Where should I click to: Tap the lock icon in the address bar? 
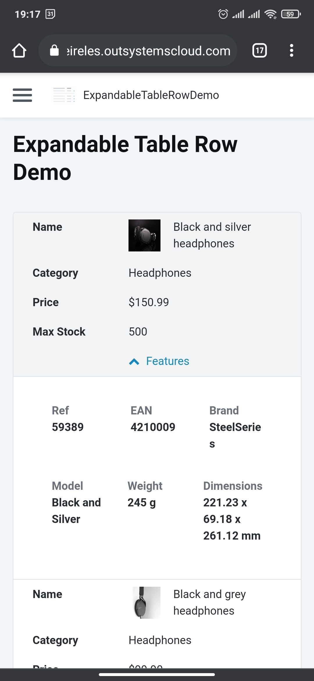pos(54,51)
